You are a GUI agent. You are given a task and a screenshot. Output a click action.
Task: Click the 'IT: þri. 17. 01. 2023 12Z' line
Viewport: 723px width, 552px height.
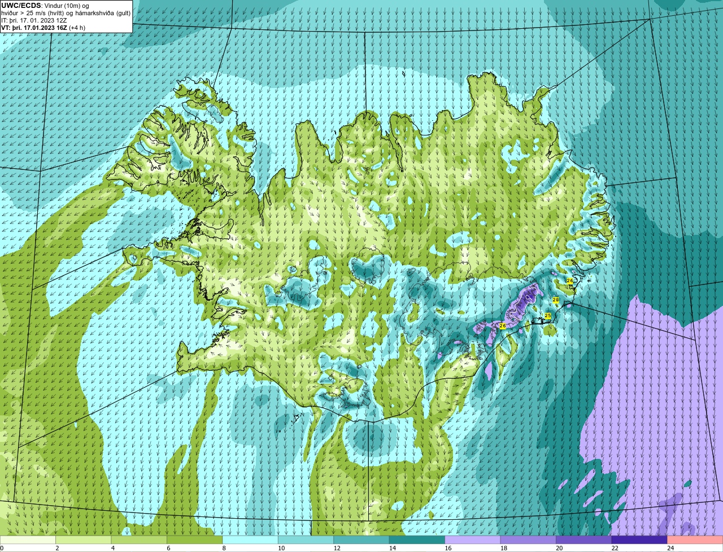[x=34, y=20]
